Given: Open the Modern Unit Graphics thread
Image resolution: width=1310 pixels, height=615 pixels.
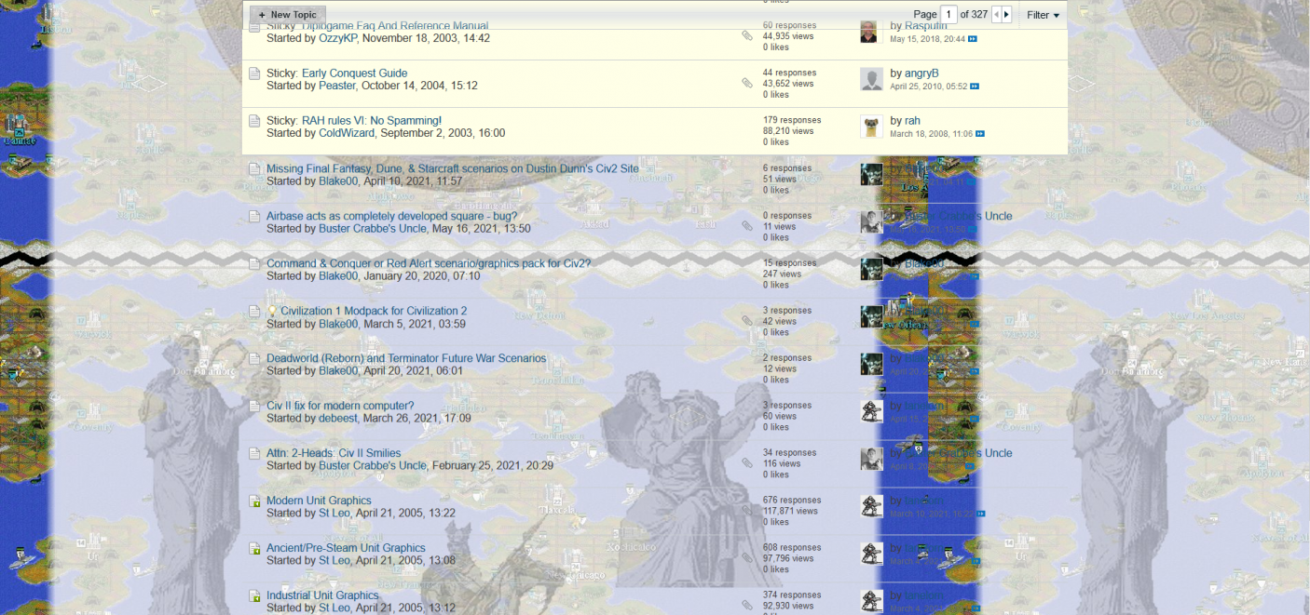Looking at the screenshot, I should 319,501.
